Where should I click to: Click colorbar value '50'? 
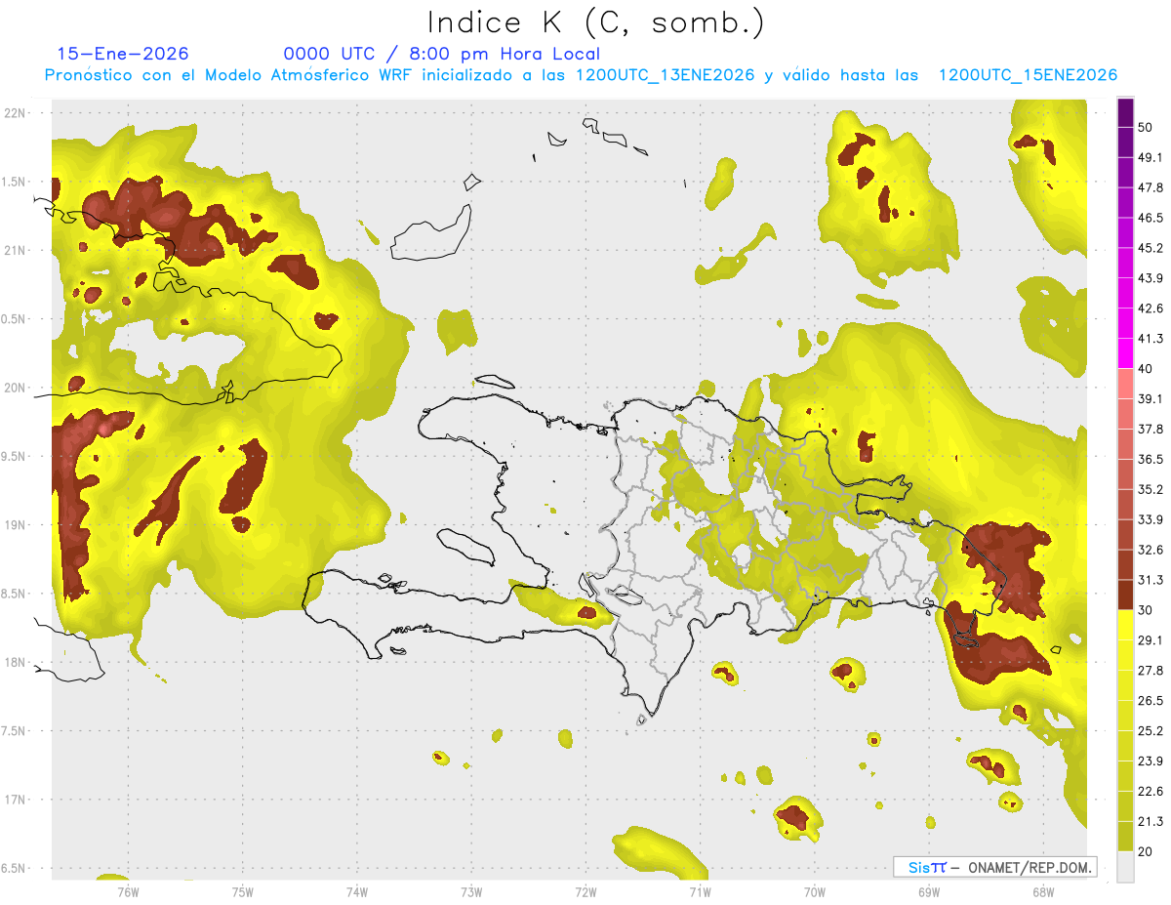[x=1146, y=127]
